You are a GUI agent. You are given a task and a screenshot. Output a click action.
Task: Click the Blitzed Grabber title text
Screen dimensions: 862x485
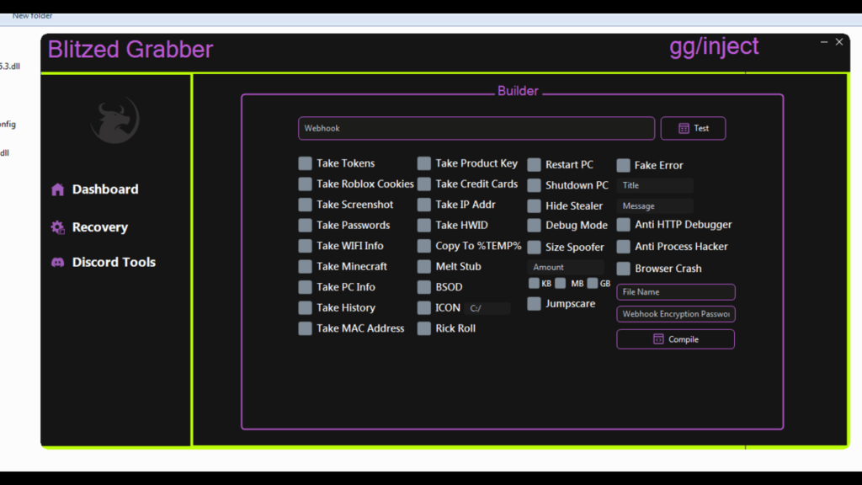click(130, 50)
